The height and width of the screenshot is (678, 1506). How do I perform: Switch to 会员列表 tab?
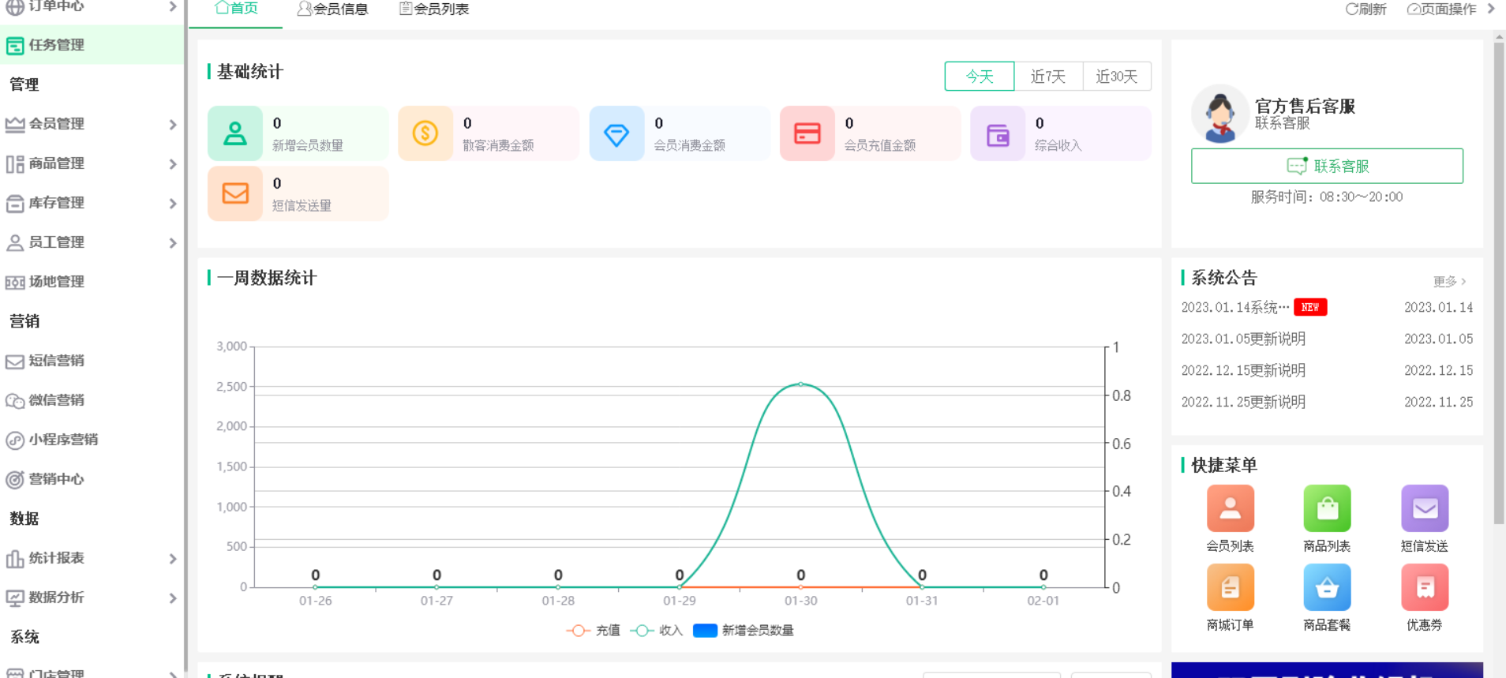434,9
